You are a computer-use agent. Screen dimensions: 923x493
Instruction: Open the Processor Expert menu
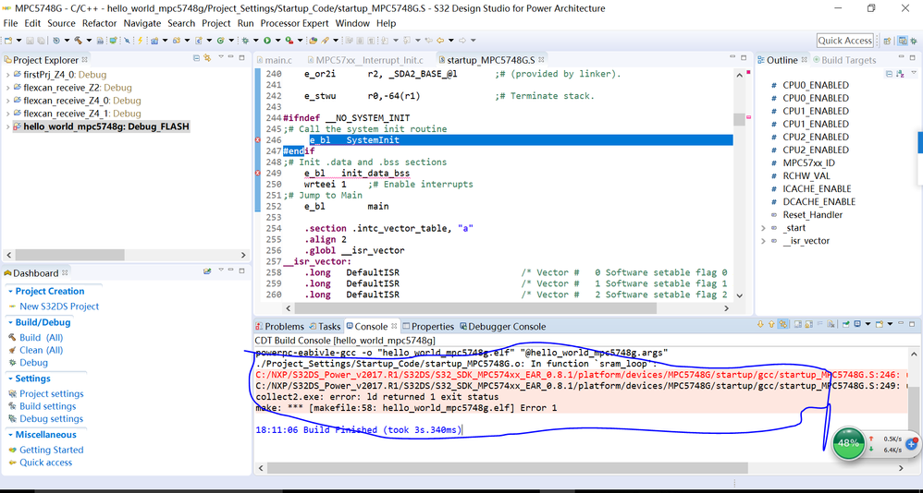tap(295, 23)
